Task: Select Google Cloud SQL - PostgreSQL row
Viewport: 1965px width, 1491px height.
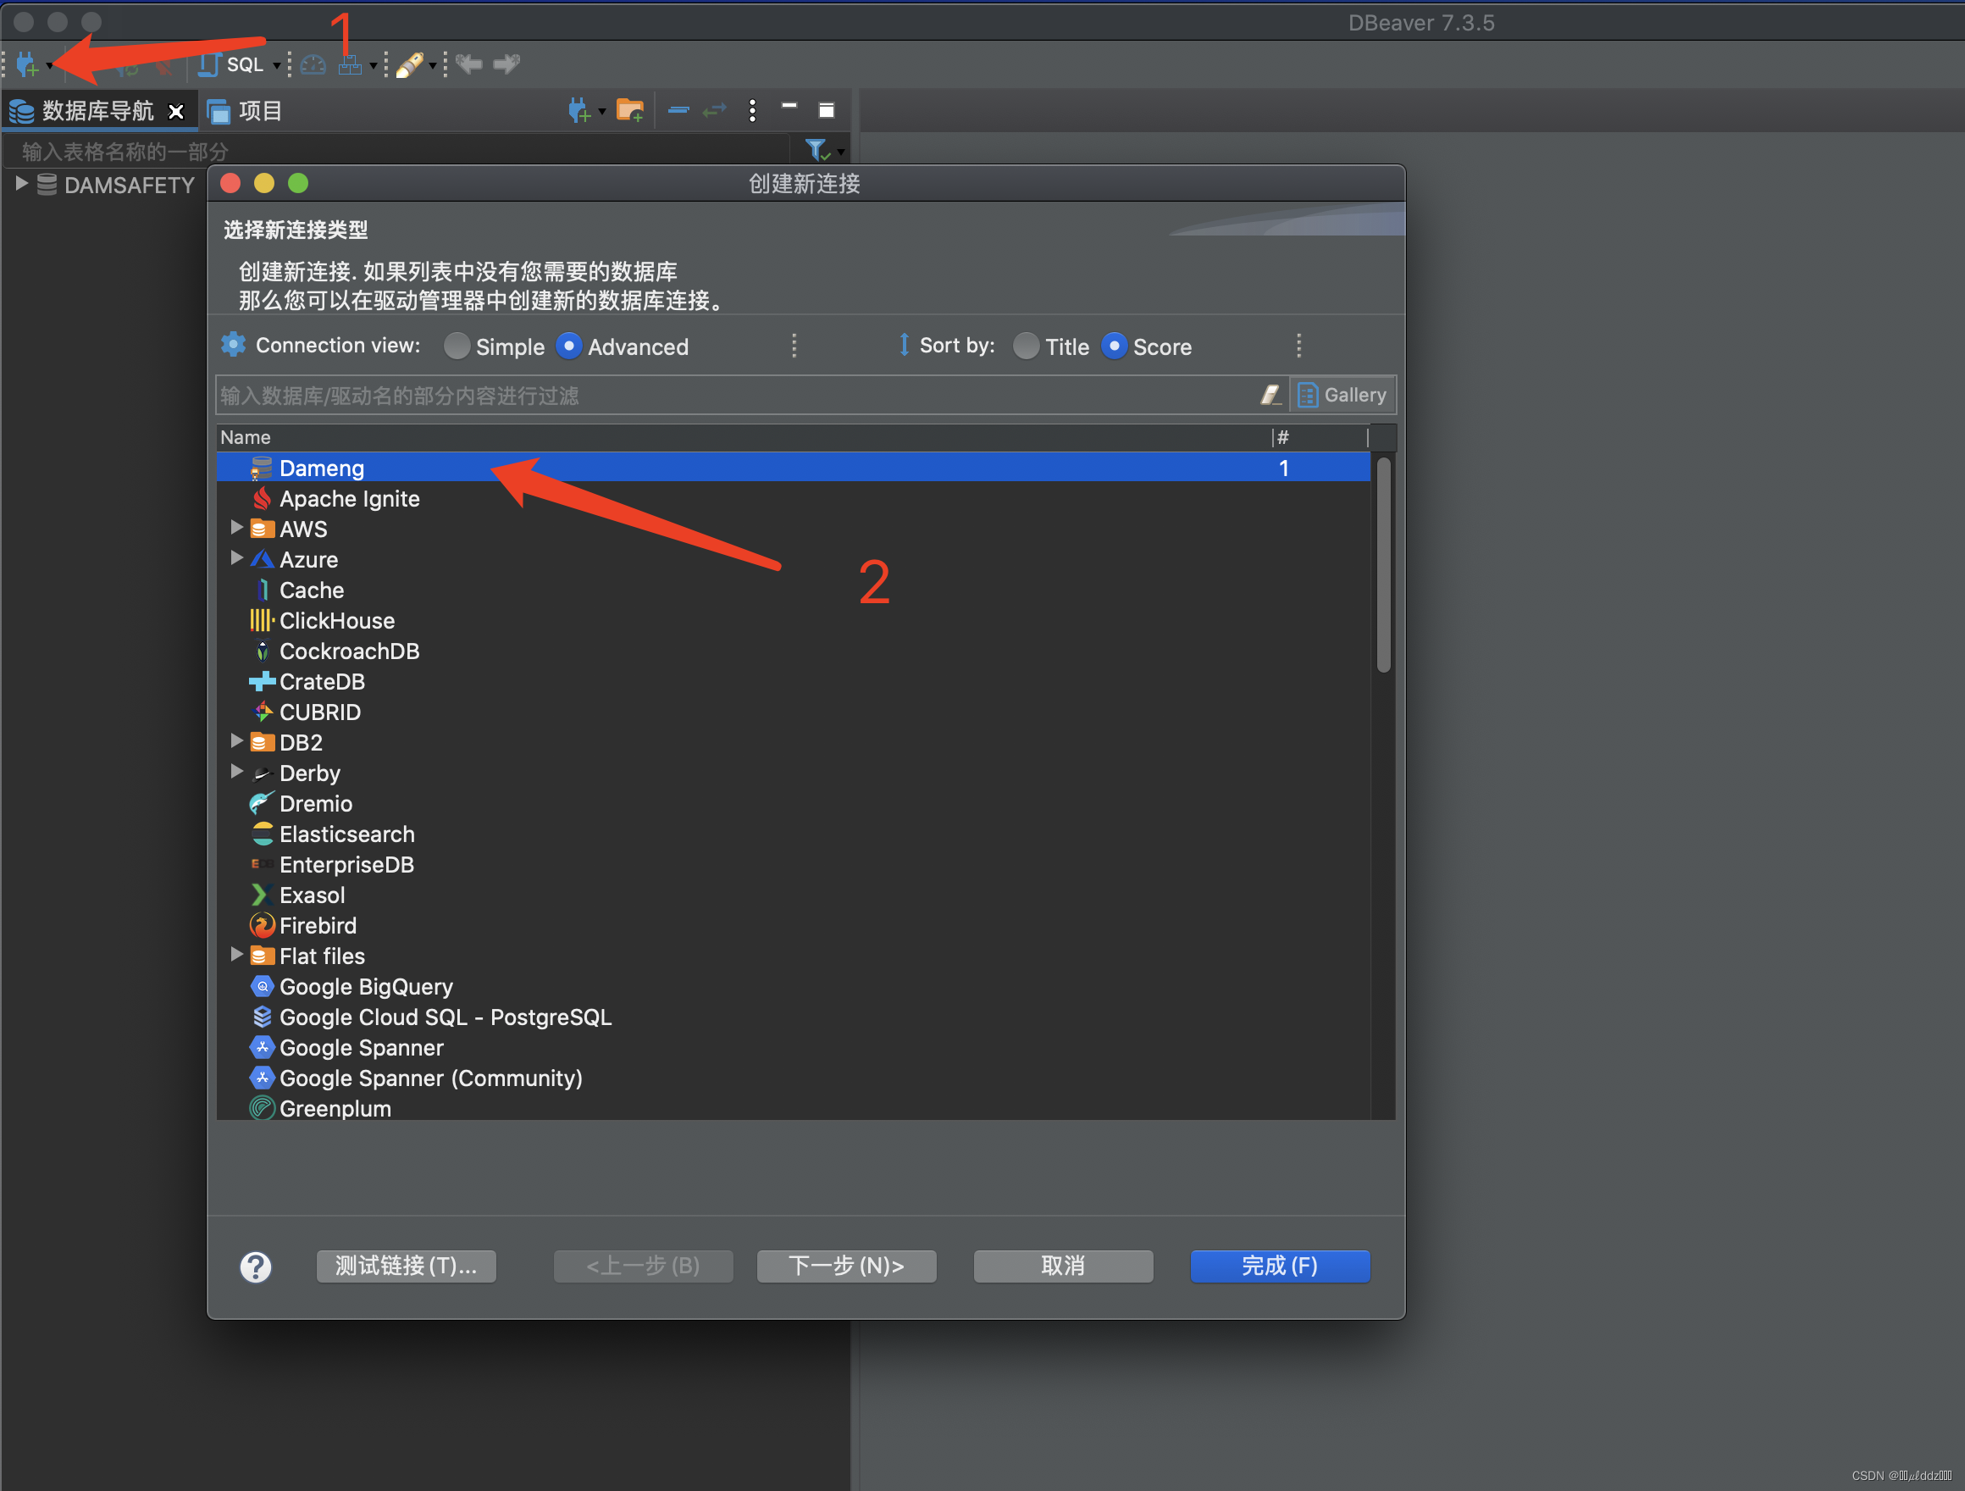Action: (x=793, y=1017)
